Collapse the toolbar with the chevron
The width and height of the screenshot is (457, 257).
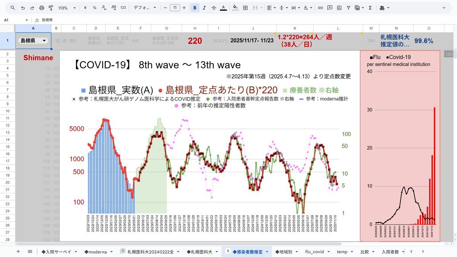pyautogui.click(x=444, y=8)
